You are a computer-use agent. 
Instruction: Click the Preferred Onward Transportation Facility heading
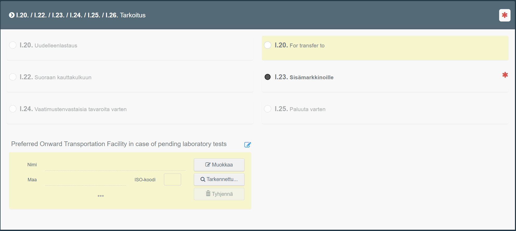(119, 144)
